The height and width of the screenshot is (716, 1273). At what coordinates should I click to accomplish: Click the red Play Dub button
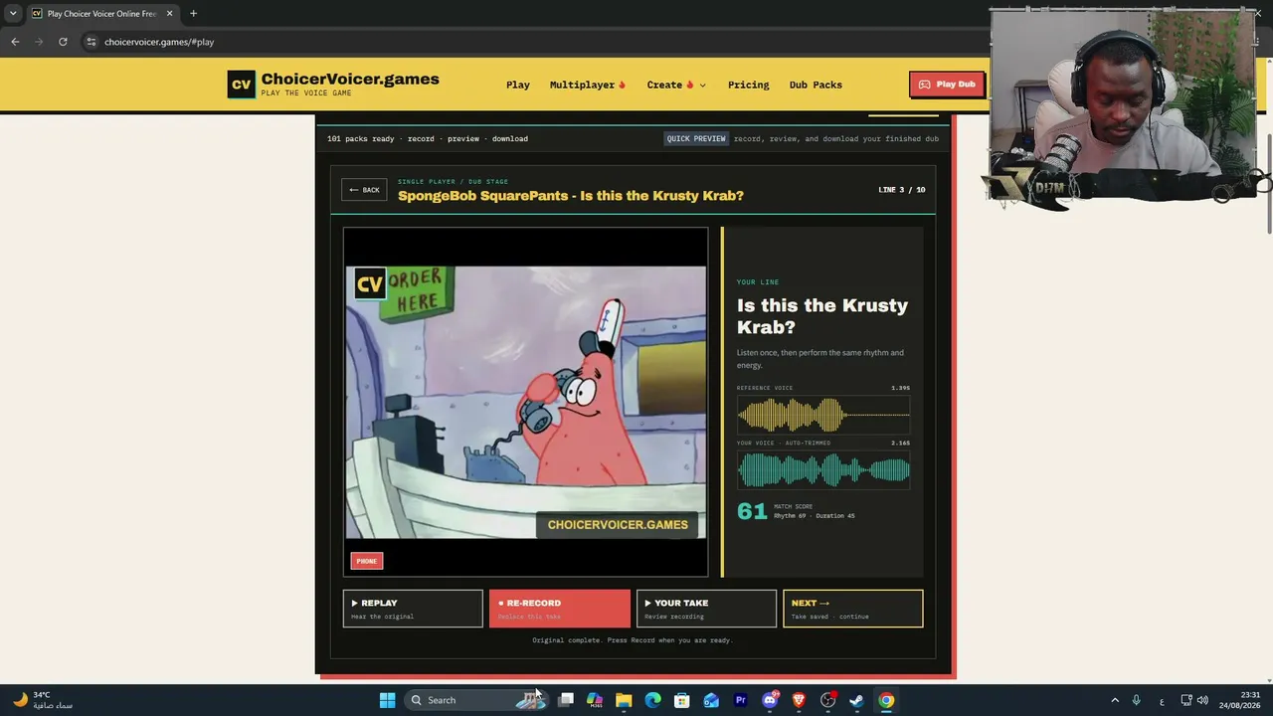tap(947, 85)
